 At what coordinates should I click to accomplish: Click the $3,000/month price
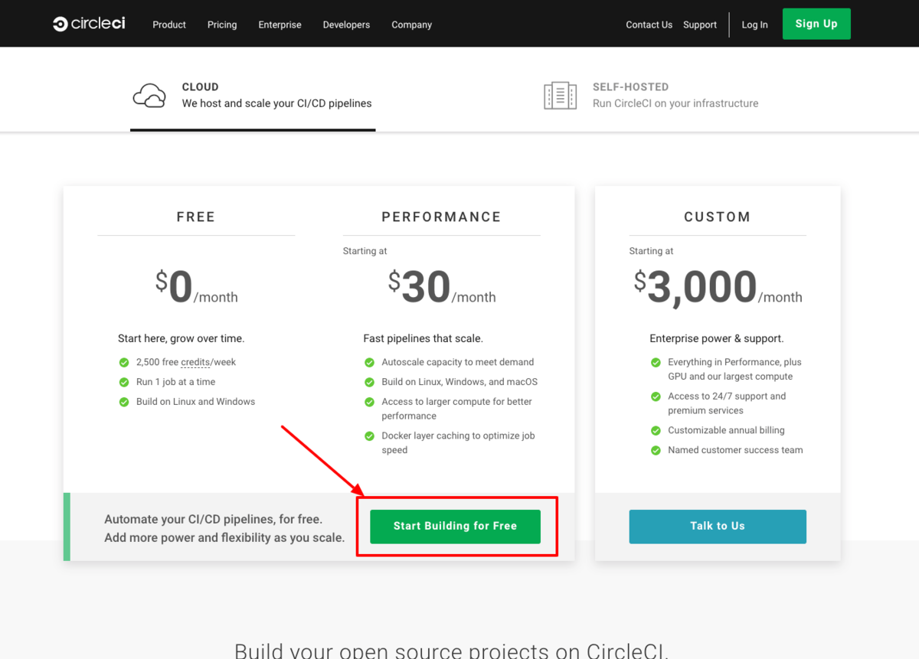(x=718, y=288)
